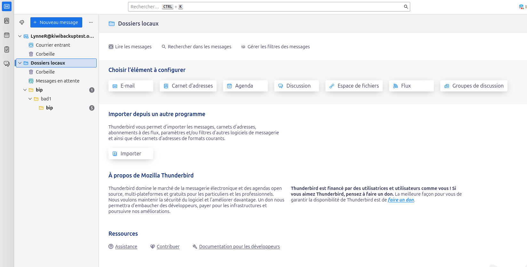Select the bad1 folder row
Image resolution: width=527 pixels, height=267 pixels.
[x=56, y=99]
